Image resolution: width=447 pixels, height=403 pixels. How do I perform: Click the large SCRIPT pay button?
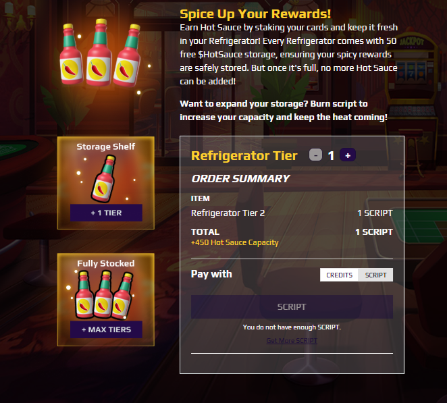click(292, 307)
